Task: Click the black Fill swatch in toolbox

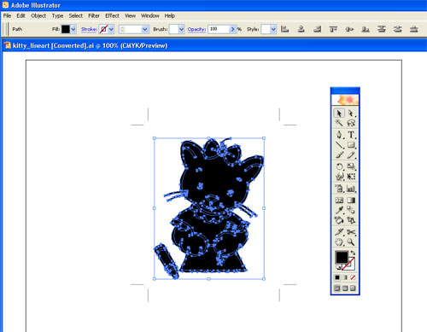Action: 342,257
